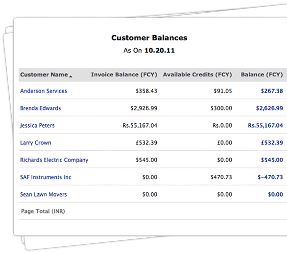287x253 pixels.
Task: Click the report date 10.20.11
Action: coord(160,50)
